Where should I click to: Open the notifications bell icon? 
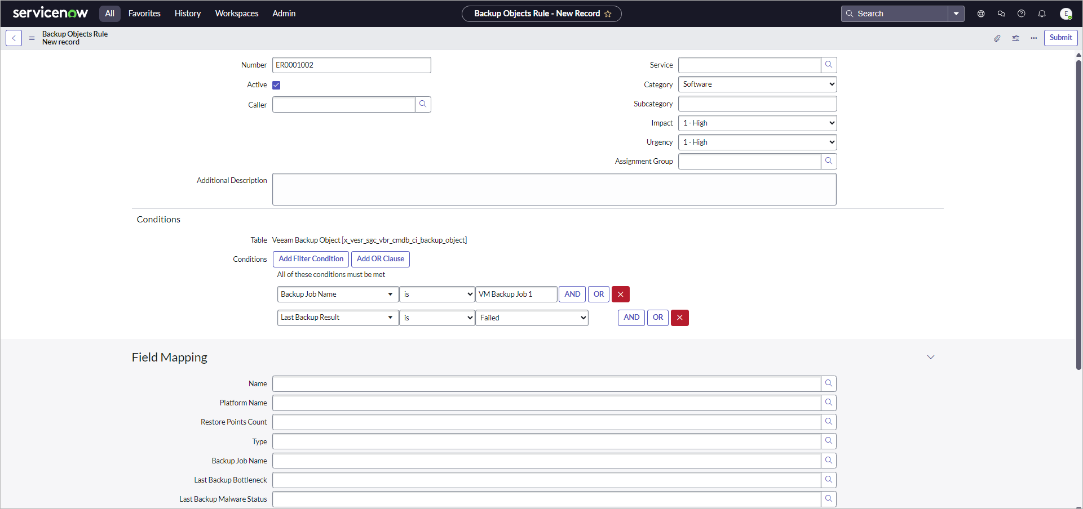(1042, 14)
